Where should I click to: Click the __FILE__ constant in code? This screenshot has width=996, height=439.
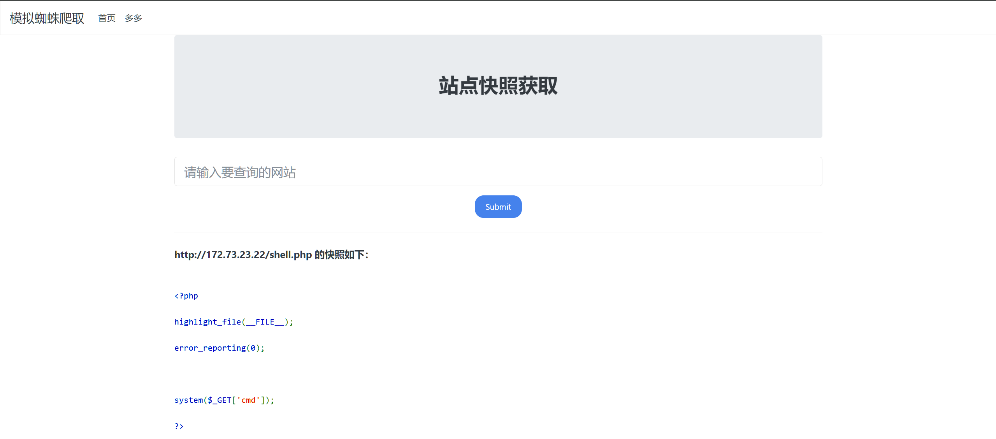click(x=265, y=322)
